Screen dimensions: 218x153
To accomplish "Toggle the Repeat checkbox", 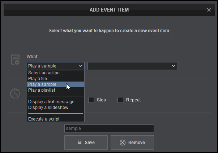I will click(x=120, y=100).
